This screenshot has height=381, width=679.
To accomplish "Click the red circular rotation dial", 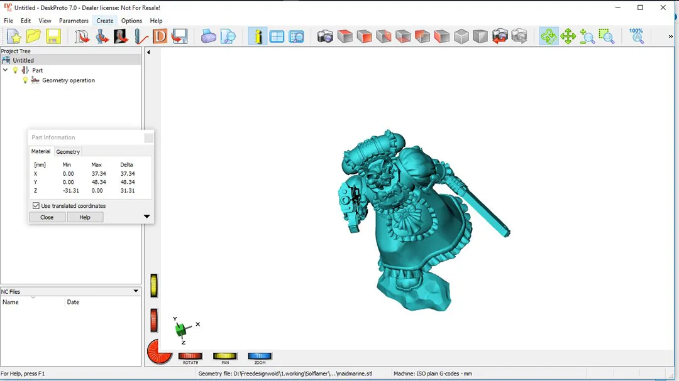I will [159, 351].
